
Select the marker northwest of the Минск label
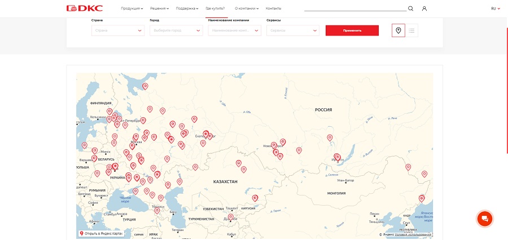[x=95, y=151]
